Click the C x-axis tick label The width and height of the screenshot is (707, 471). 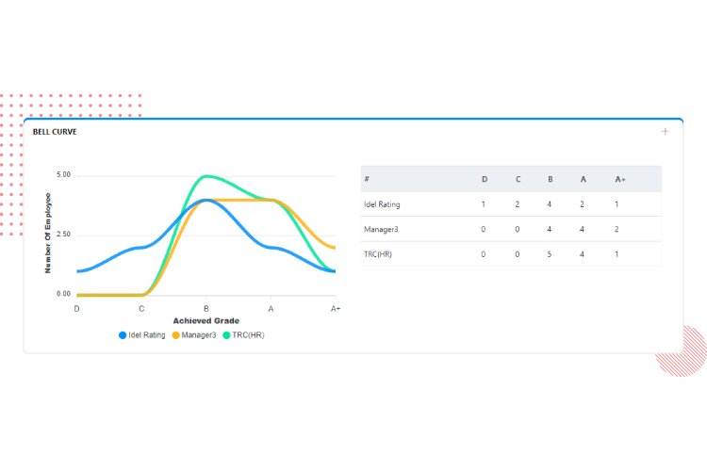click(141, 309)
